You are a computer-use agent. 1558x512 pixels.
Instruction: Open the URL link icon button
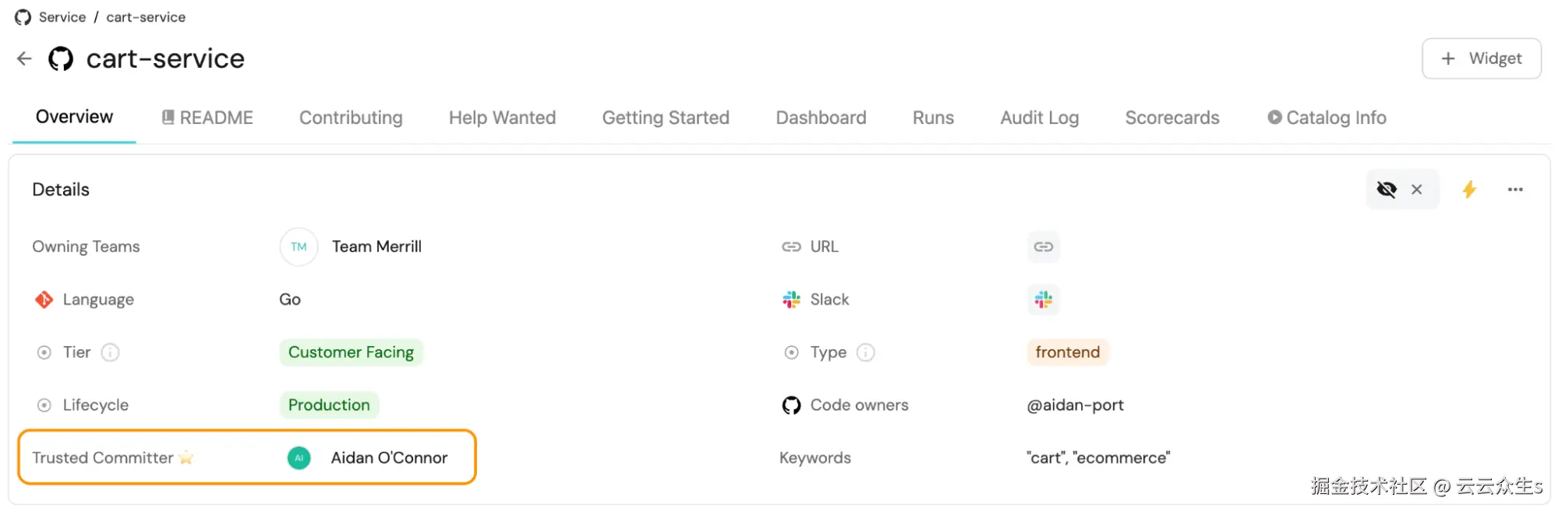tap(1043, 247)
